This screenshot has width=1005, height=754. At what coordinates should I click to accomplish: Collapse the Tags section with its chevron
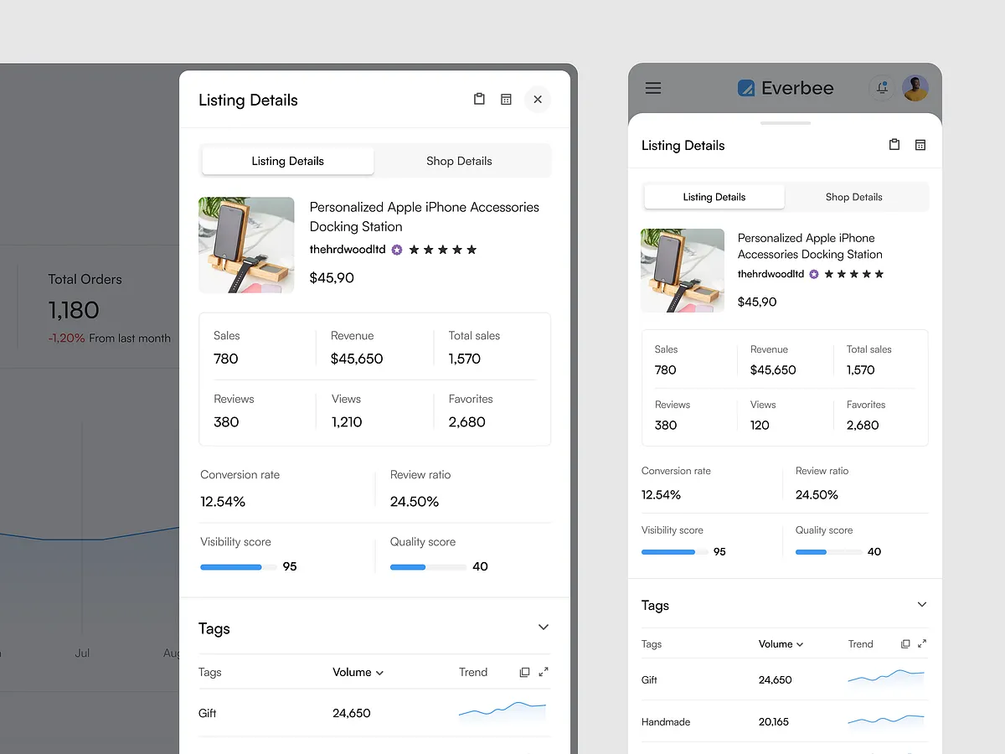543,627
